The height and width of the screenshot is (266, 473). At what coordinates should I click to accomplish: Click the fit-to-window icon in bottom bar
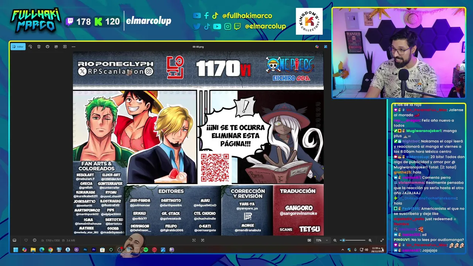194,240
